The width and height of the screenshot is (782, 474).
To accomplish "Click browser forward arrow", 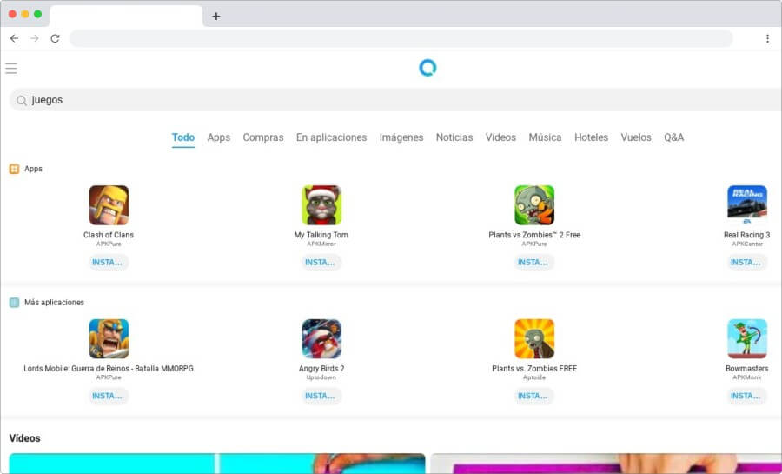I will [x=35, y=38].
